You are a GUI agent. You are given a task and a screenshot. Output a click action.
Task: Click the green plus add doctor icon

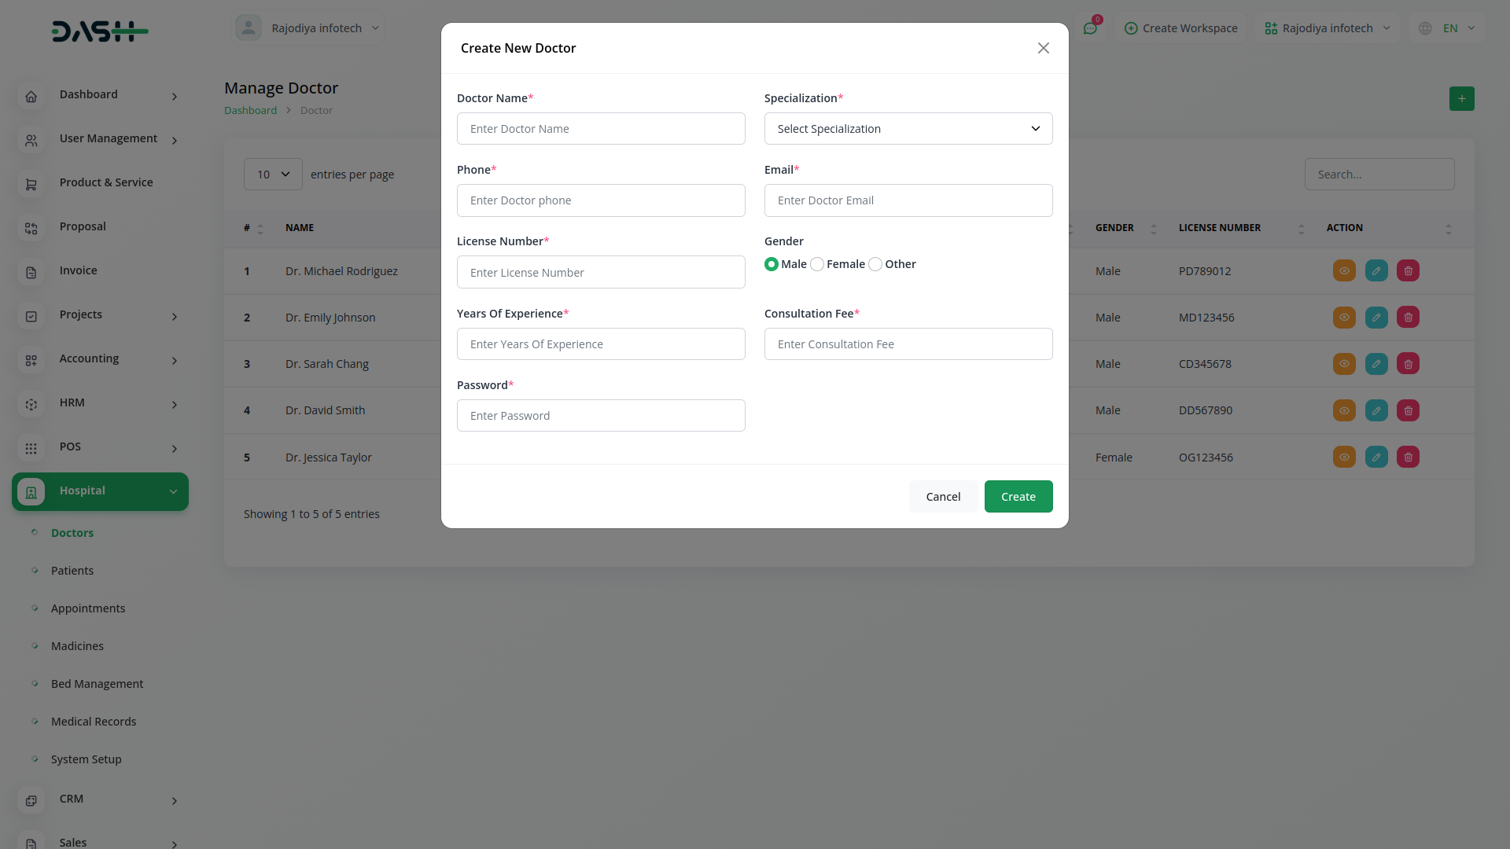pos(1461,99)
